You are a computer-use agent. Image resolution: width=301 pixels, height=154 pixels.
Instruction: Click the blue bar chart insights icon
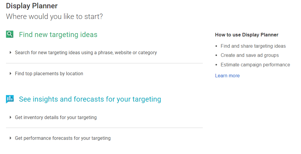[x=10, y=99]
